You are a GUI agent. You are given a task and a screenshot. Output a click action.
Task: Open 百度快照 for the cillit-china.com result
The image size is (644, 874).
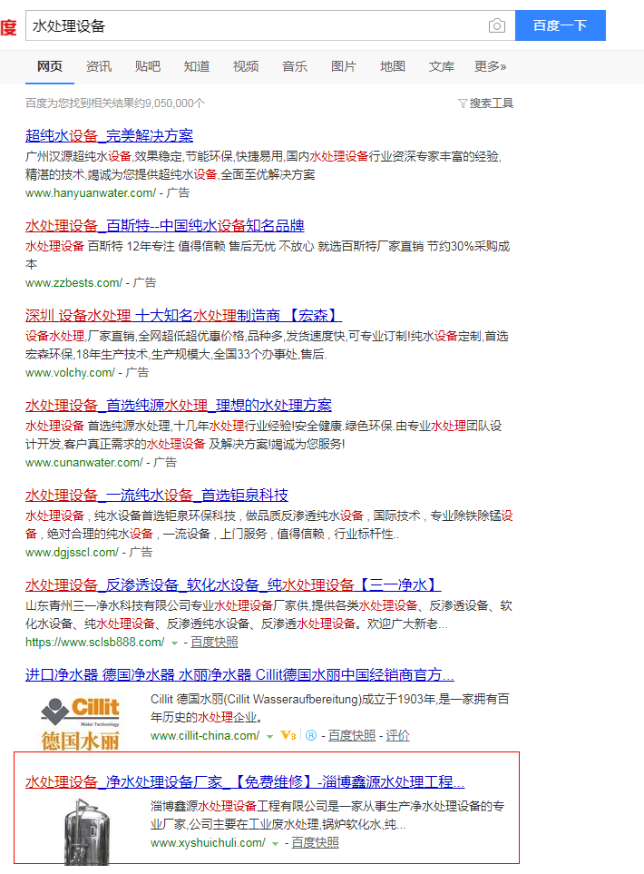click(352, 735)
